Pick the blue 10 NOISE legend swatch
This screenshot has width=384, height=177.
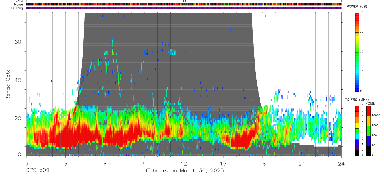[368, 141]
